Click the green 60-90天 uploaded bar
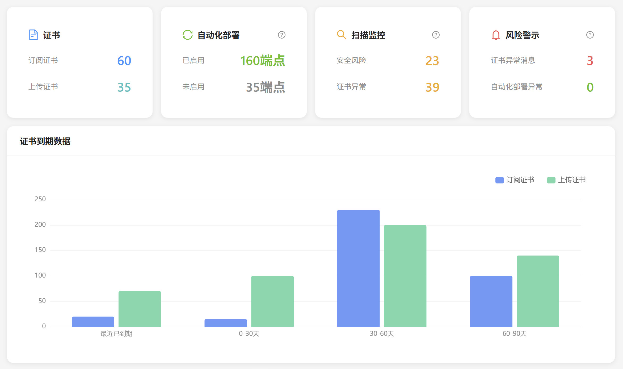This screenshot has width=623, height=369. (538, 291)
